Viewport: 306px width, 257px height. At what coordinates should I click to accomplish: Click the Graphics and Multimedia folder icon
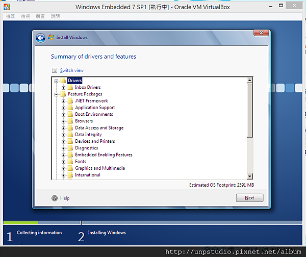pos(70,168)
